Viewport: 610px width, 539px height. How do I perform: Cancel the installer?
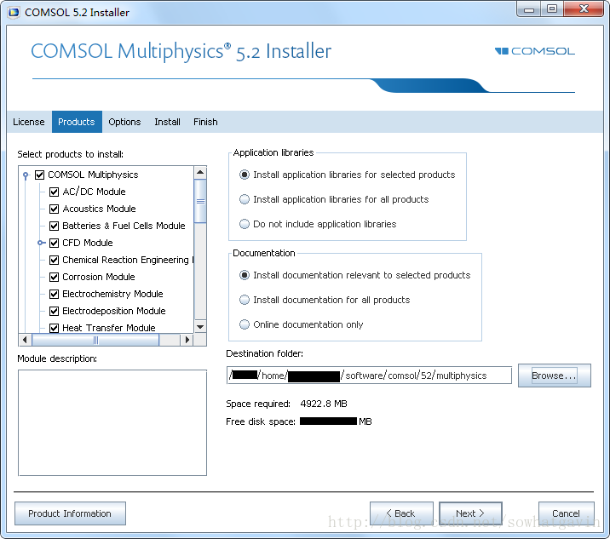(566, 513)
